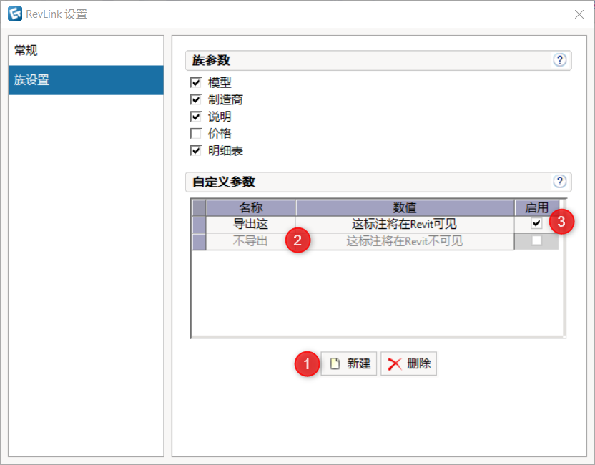
Task: Click the 这标注将在Revit不可见 value cell
Action: [405, 241]
